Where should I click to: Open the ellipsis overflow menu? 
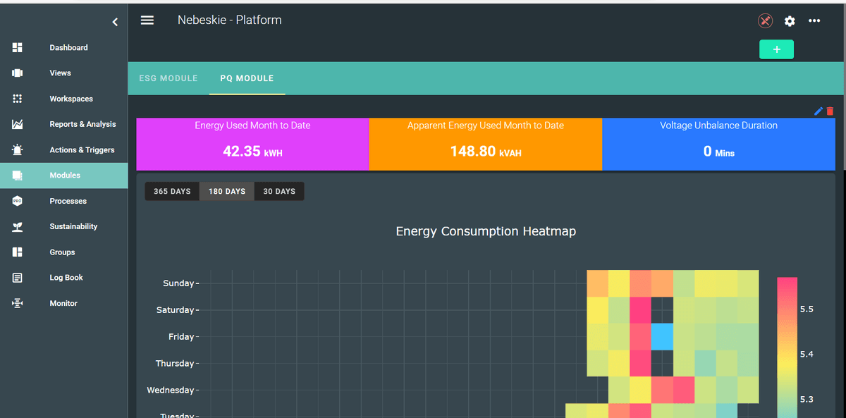814,21
